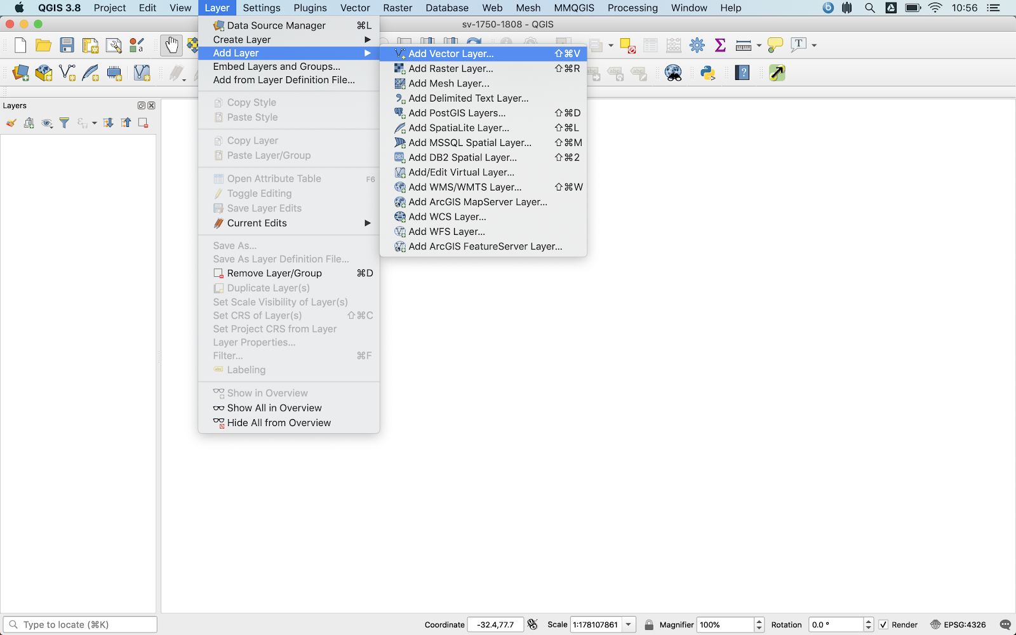The width and height of the screenshot is (1016, 635).
Task: Open Layer Styling panel brush icon
Action: pos(11,123)
